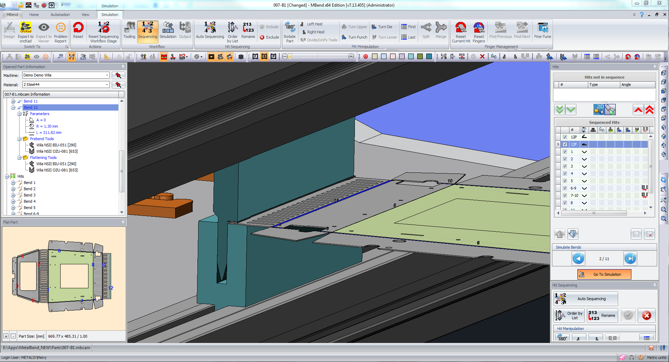This screenshot has height=362, width=669.
Task: Open the Problem Report
Action: pyautogui.click(x=61, y=32)
